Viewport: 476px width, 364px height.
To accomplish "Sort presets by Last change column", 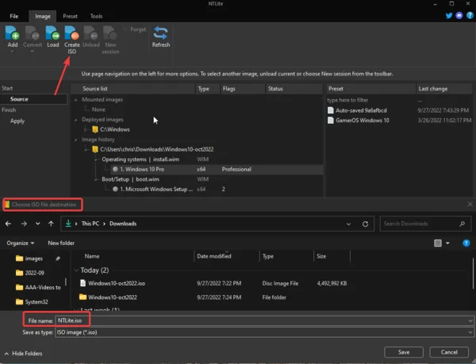I will (433, 89).
